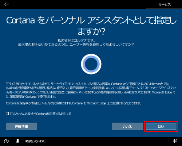
Task: Enable the 「コルタナさん」 voice response checkbox
Action: coord(7,114)
